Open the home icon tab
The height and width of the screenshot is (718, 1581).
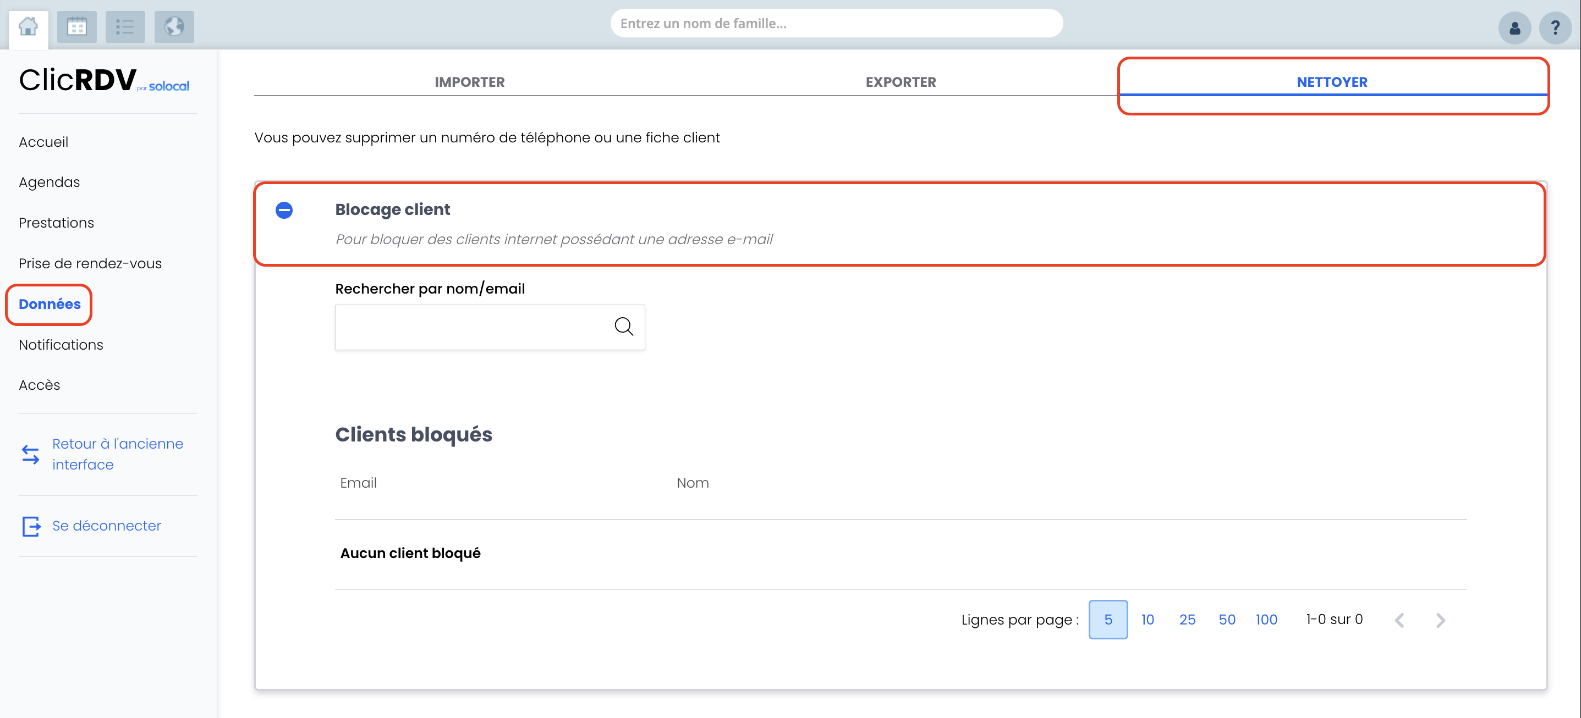point(28,27)
